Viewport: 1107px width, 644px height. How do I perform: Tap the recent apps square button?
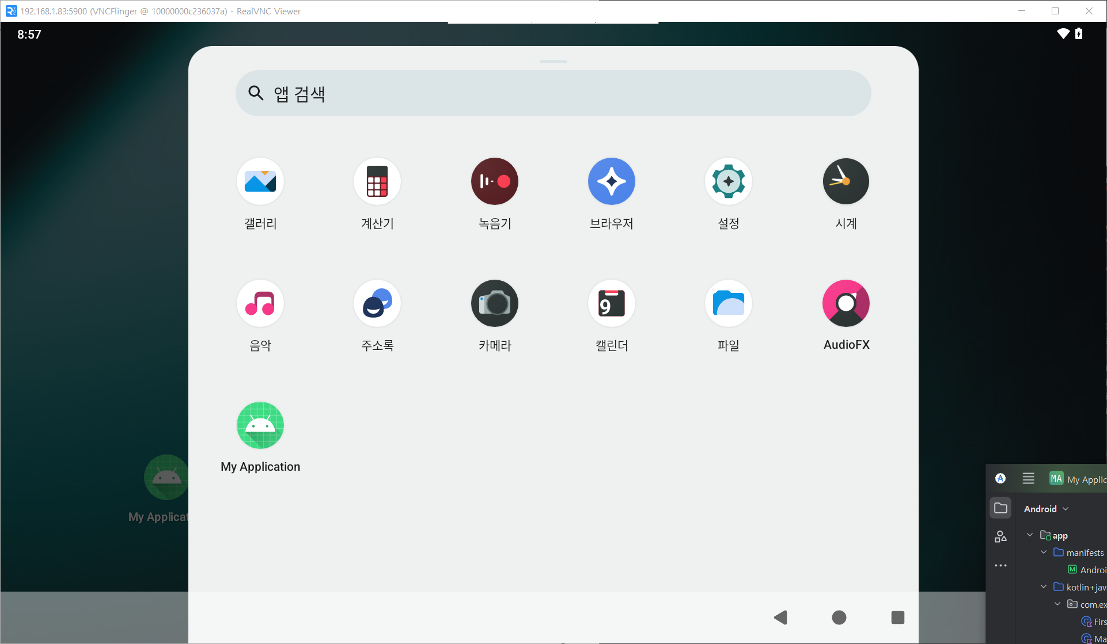tap(897, 618)
